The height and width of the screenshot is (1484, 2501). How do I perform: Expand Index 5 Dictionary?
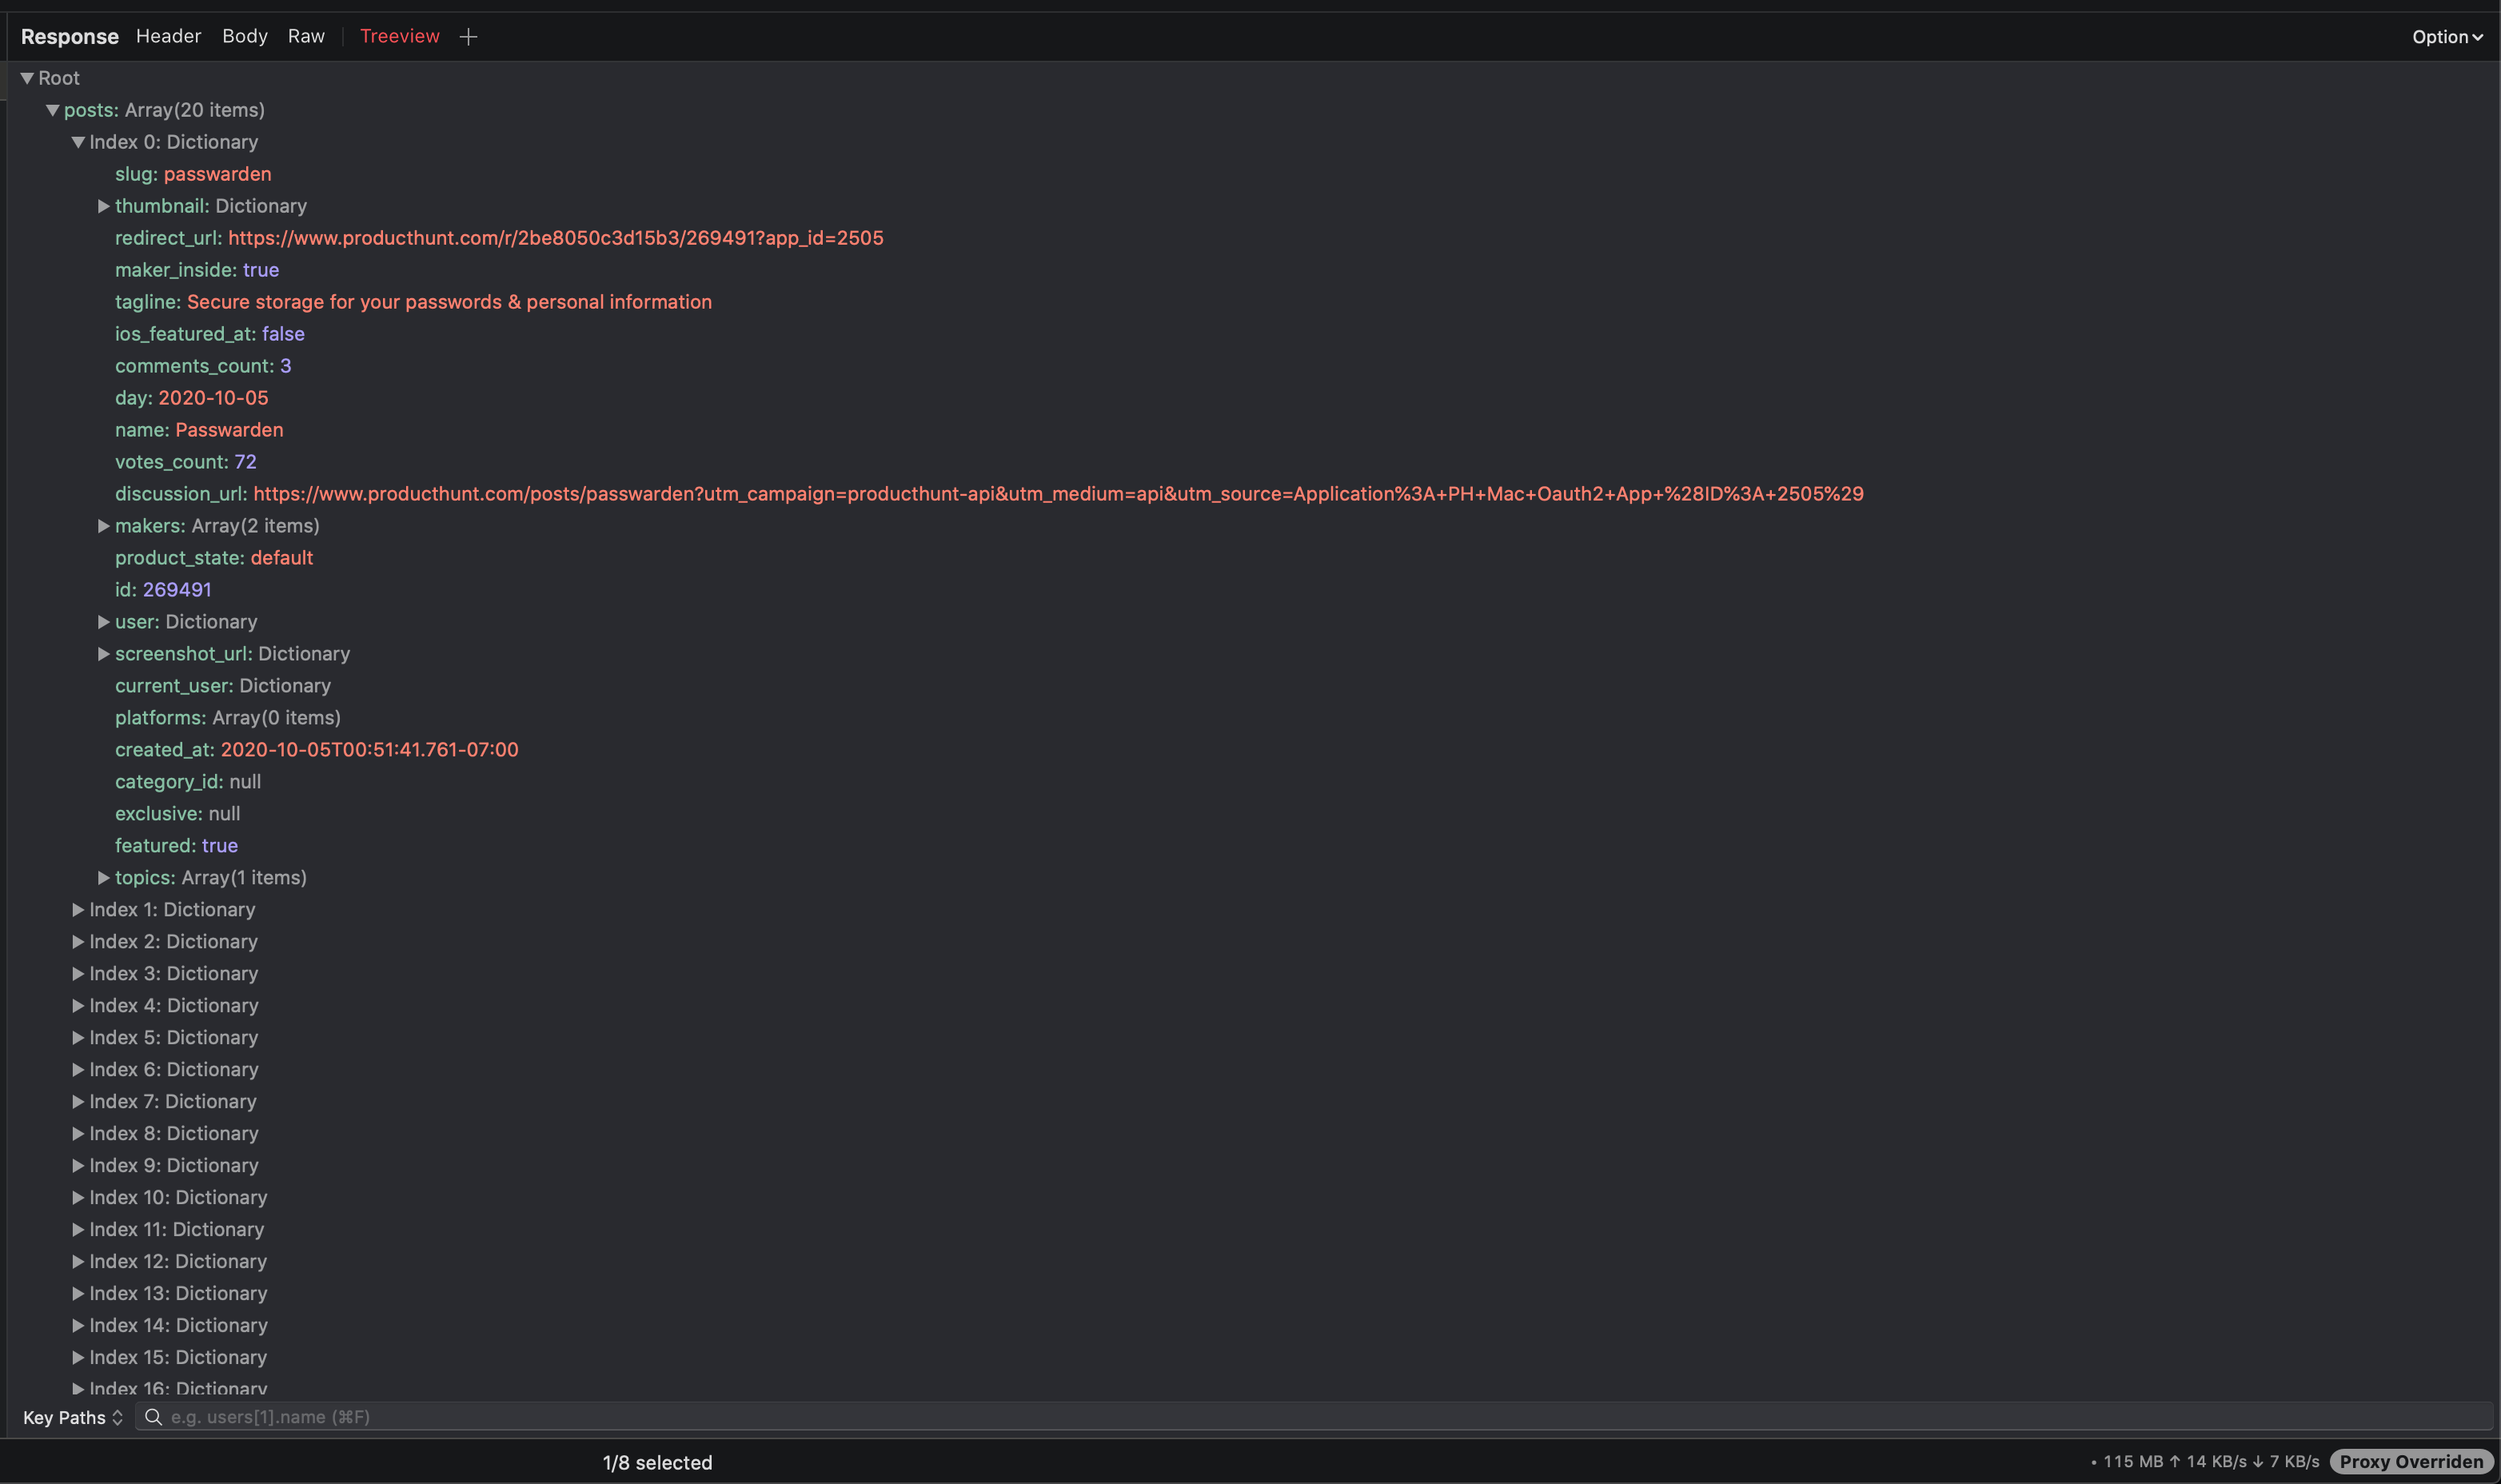tap(78, 1038)
